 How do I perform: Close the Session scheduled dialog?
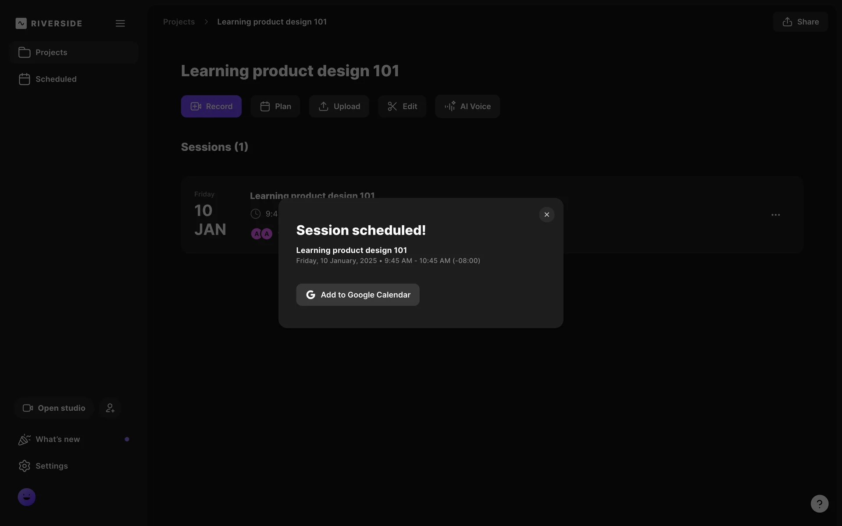[546, 215]
